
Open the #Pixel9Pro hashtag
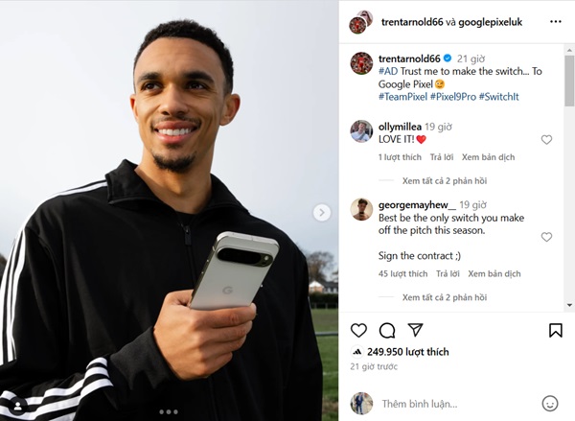[453, 97]
